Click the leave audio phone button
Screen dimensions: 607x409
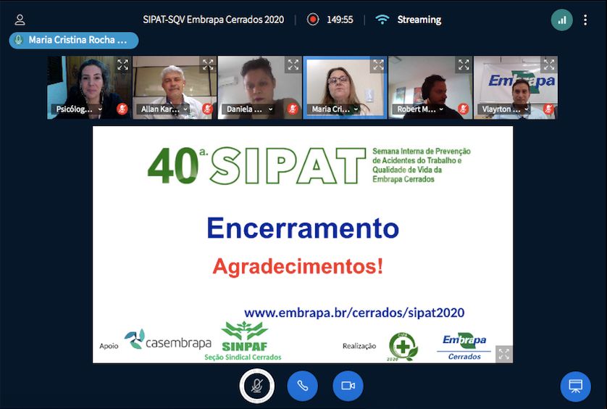(x=302, y=386)
